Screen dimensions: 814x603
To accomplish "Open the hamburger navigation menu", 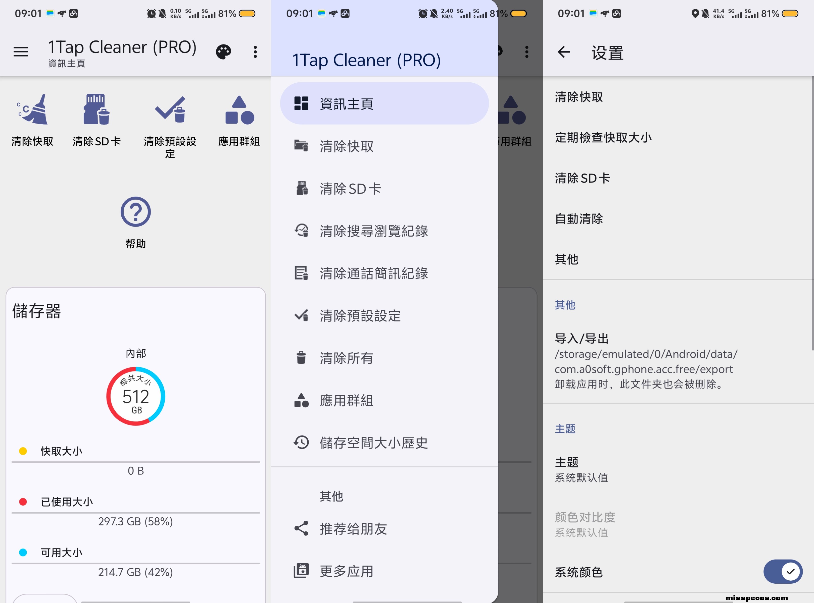I will (20, 52).
